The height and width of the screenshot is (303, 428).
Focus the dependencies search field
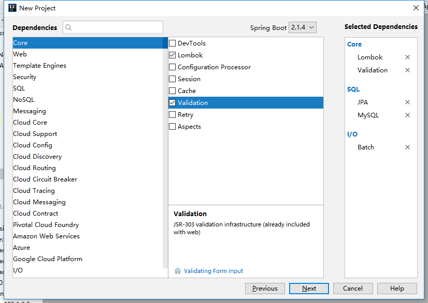pos(113,27)
